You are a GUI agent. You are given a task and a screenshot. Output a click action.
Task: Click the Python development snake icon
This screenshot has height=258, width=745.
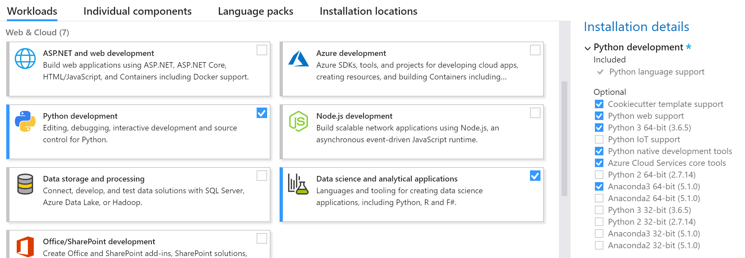coord(25,121)
